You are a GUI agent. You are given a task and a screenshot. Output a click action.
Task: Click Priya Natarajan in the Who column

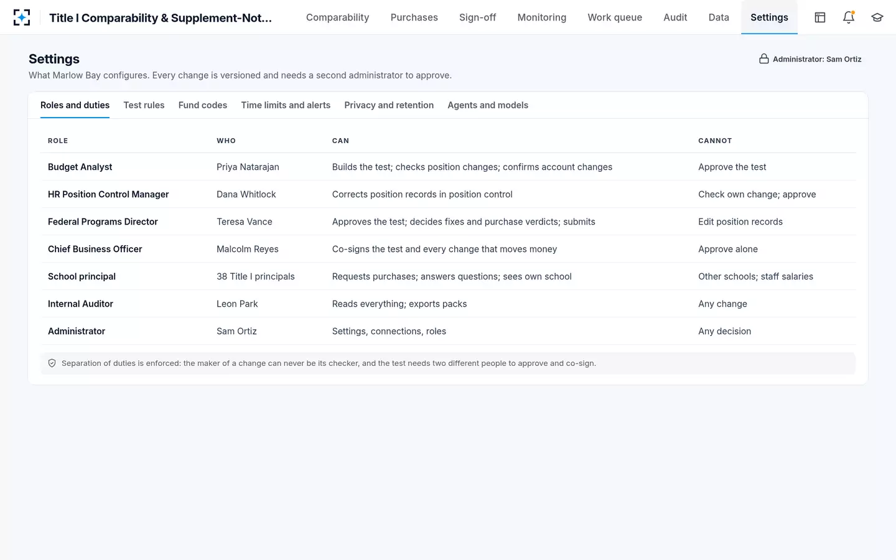[248, 167]
